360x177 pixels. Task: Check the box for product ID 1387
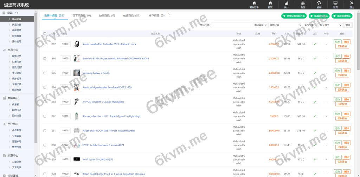(x=45, y=44)
